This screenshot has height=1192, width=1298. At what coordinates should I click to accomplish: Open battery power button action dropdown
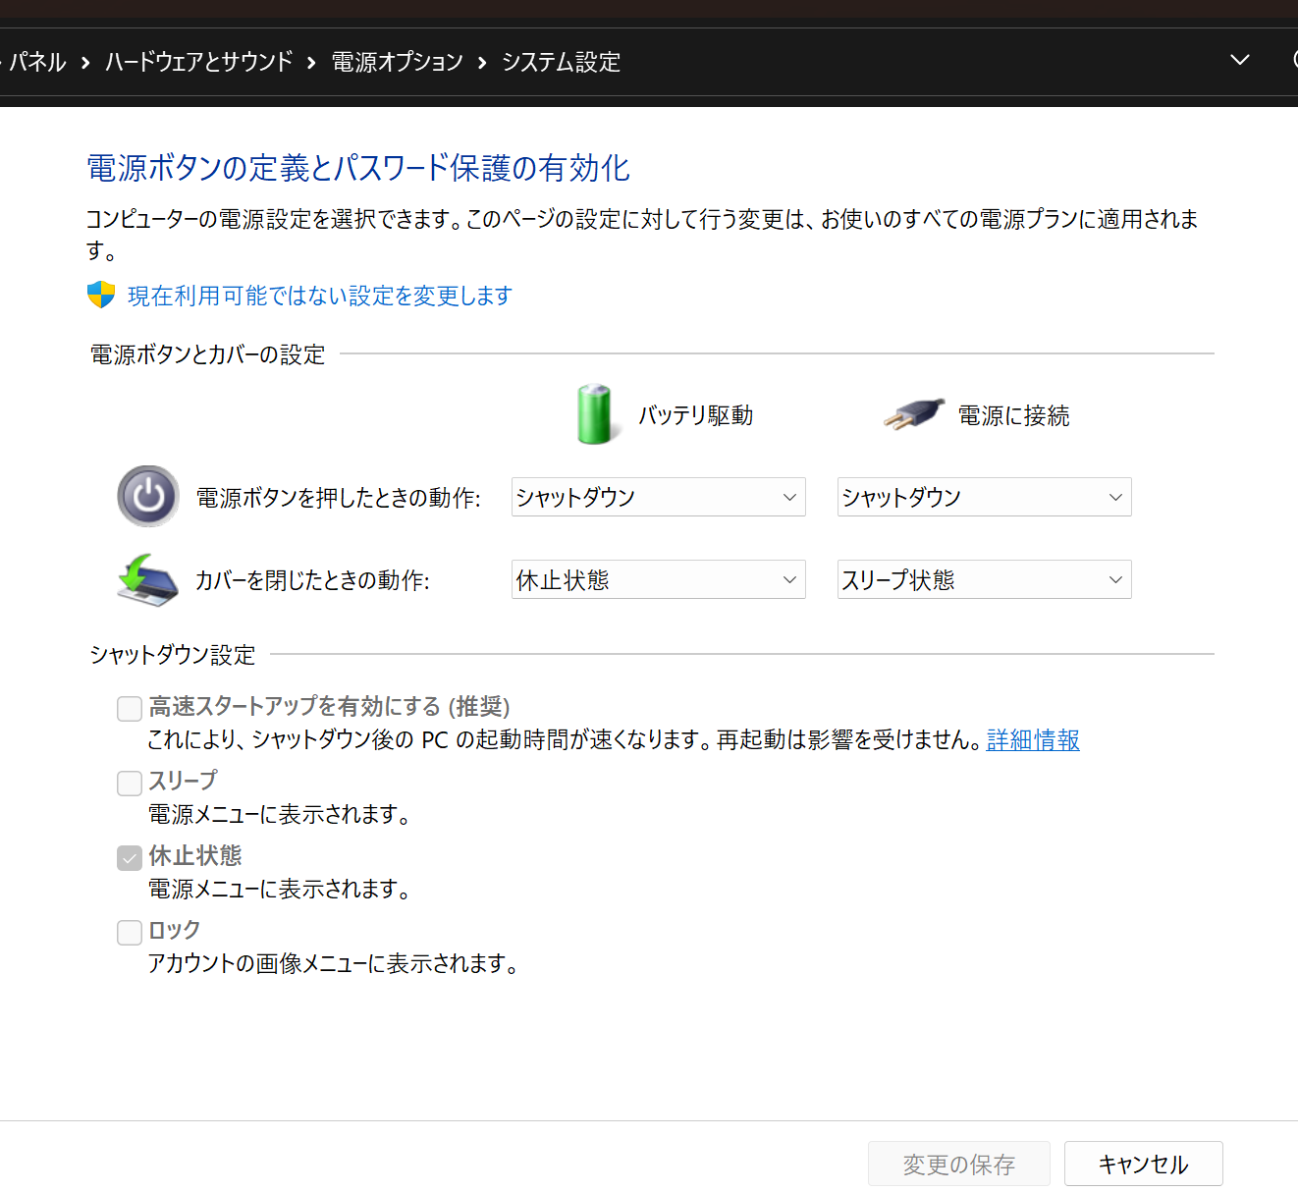click(x=658, y=497)
